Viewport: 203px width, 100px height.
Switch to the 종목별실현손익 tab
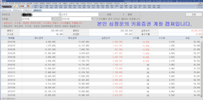coord(28,10)
